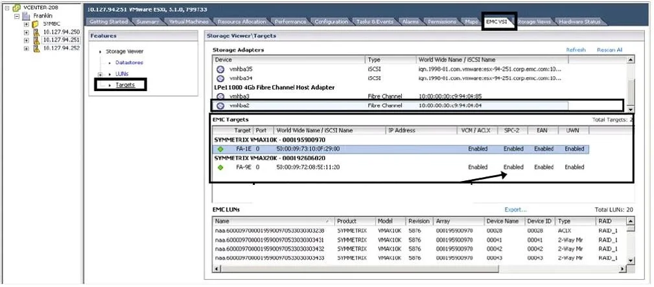Image resolution: width=654 pixels, height=287 pixels.
Task: Open the Maps tab
Action: pyautogui.click(x=471, y=21)
